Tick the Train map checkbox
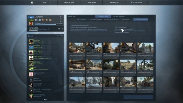The height and width of the screenshot is (103, 183). pos(101,58)
